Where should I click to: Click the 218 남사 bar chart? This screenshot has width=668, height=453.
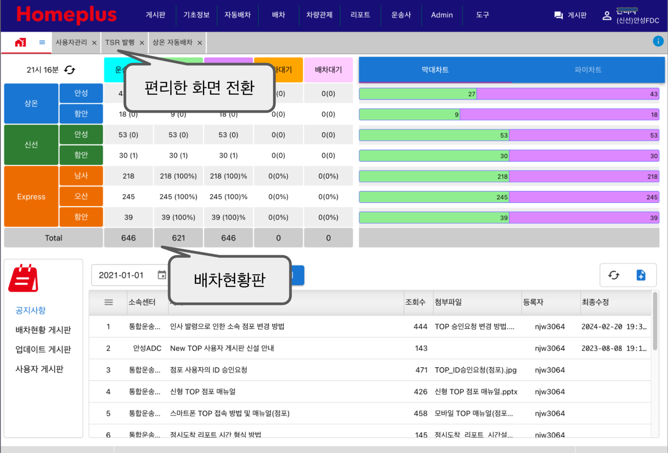(509, 176)
